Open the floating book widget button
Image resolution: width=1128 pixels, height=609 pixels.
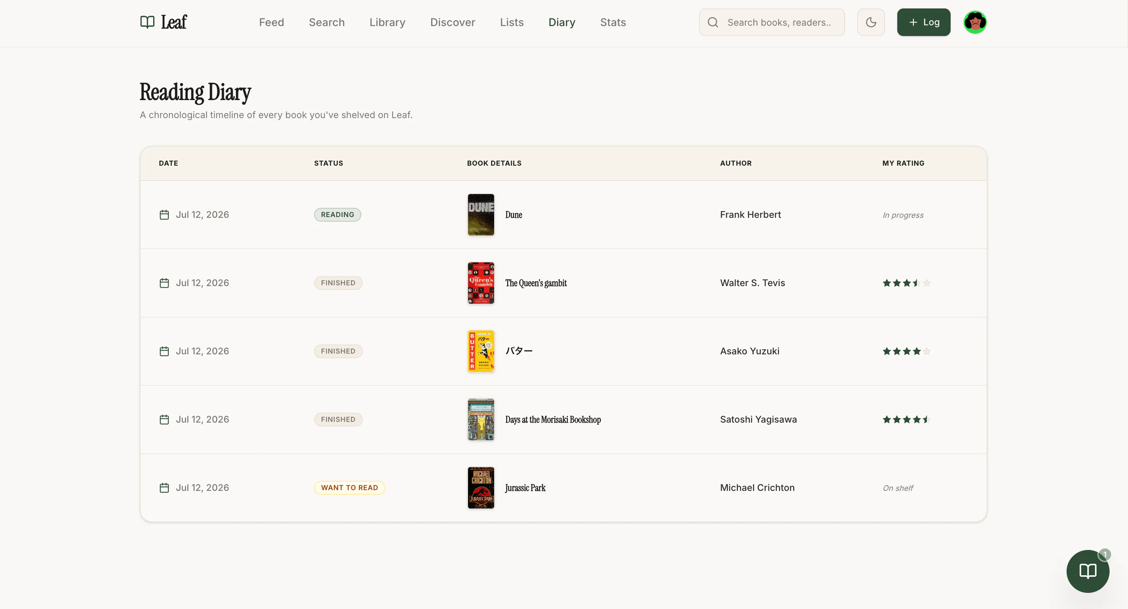(1088, 571)
